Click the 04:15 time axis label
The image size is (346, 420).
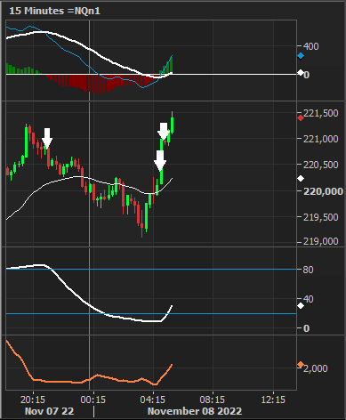(153, 400)
